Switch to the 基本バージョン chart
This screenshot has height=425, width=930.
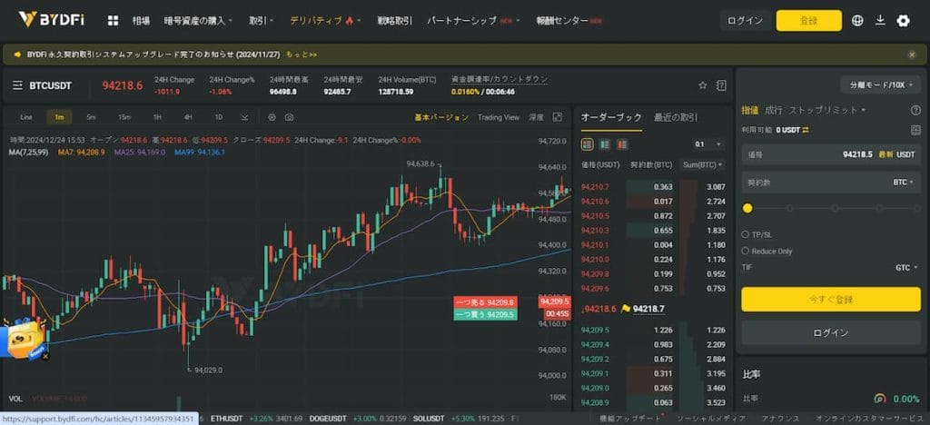[x=441, y=117]
